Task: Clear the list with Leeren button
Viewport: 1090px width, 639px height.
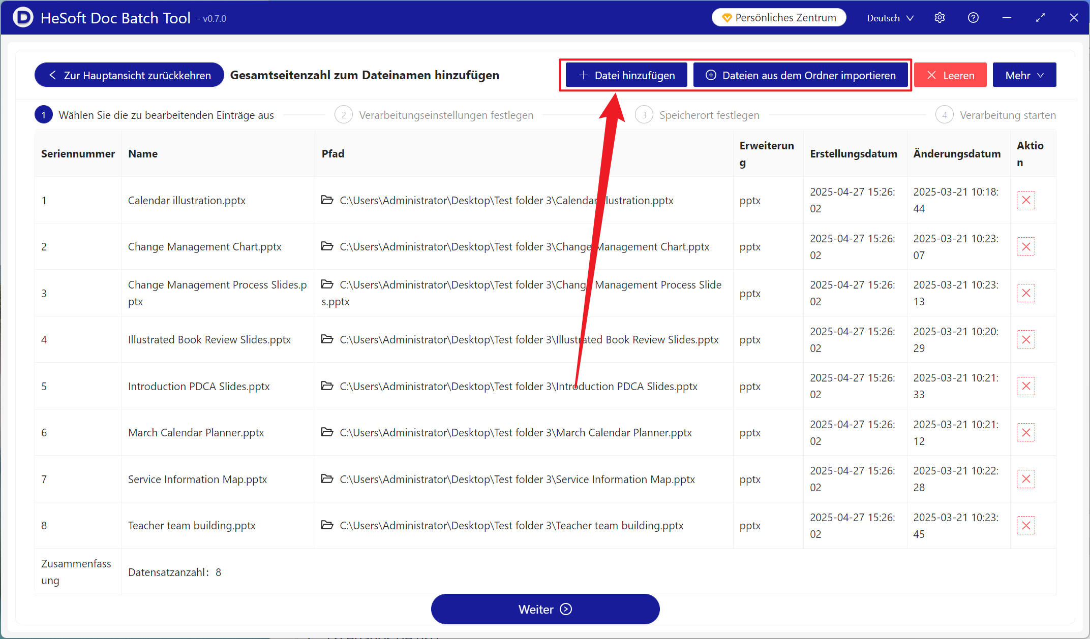Action: point(950,75)
